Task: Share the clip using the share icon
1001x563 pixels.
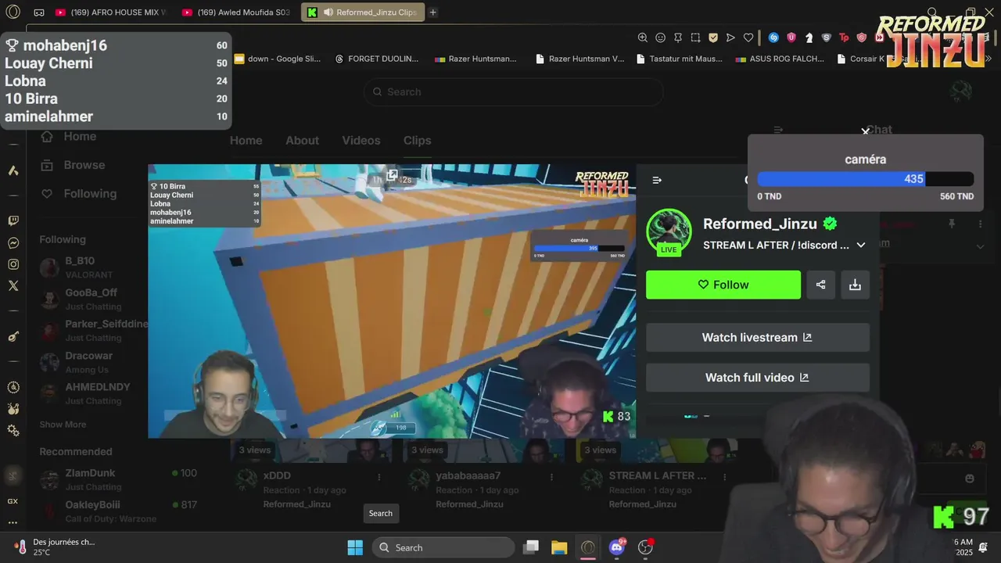Action: (820, 285)
